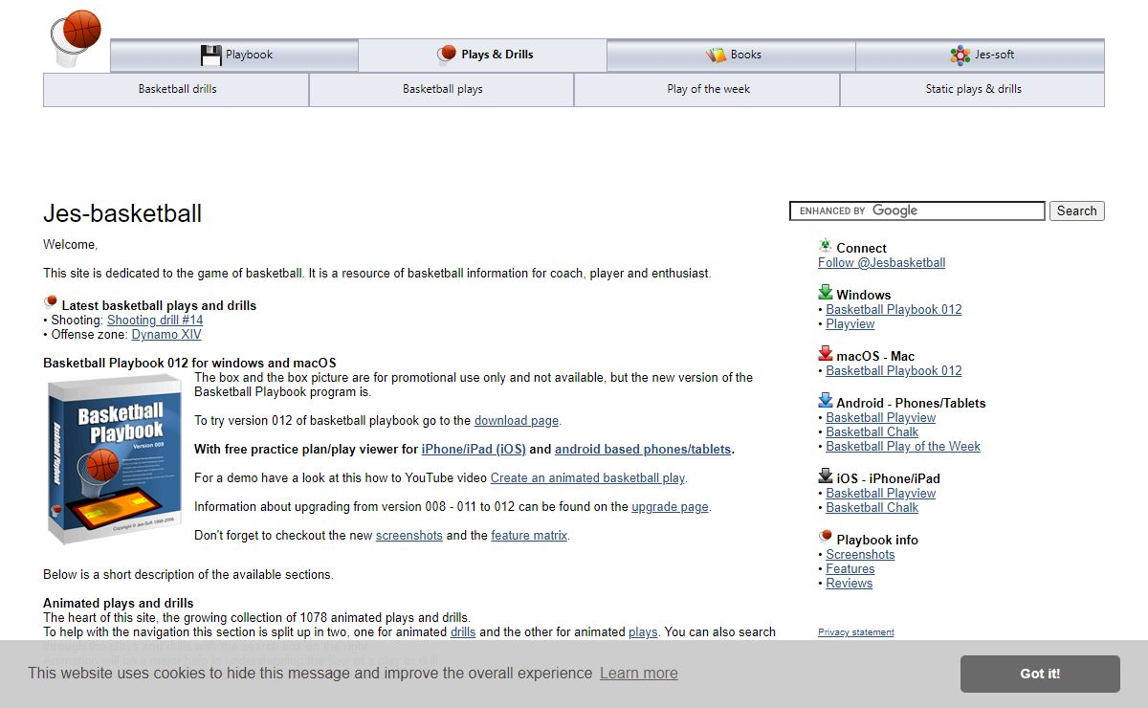Click the Search button
The image size is (1148, 708).
[1077, 211]
